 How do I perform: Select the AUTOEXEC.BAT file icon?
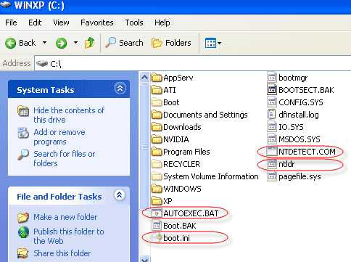[157, 213]
